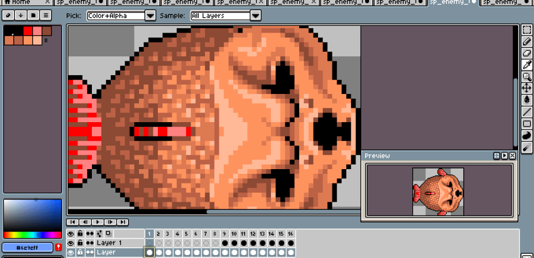Go to first frame button
534x258 pixels.
[73, 222]
